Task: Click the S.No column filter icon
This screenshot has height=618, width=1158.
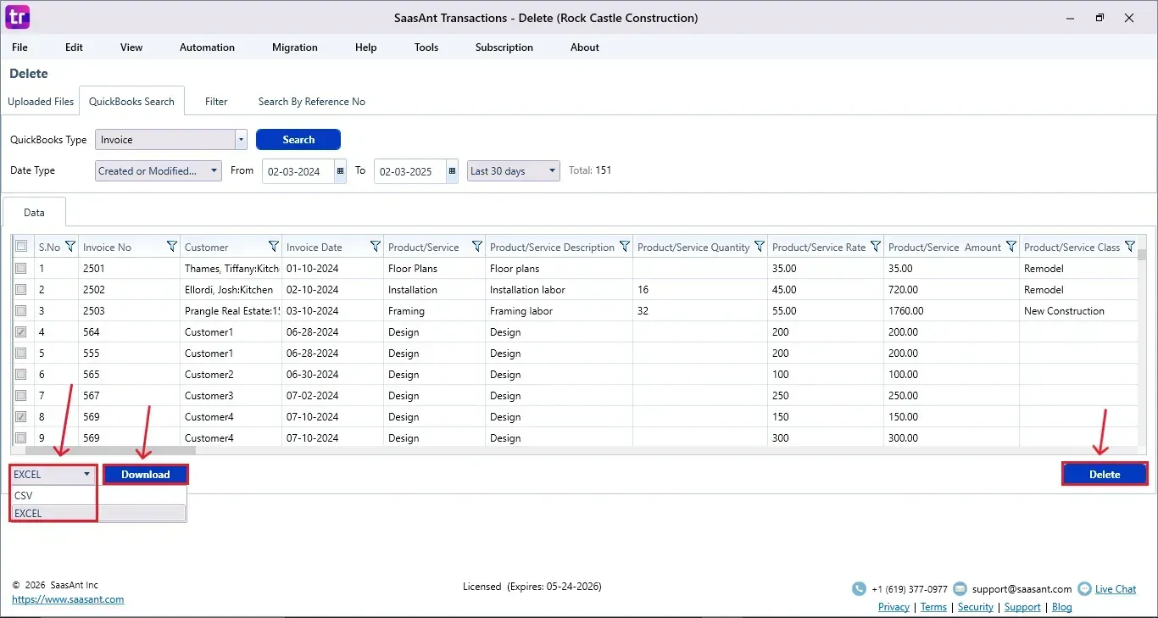Action: click(x=70, y=247)
